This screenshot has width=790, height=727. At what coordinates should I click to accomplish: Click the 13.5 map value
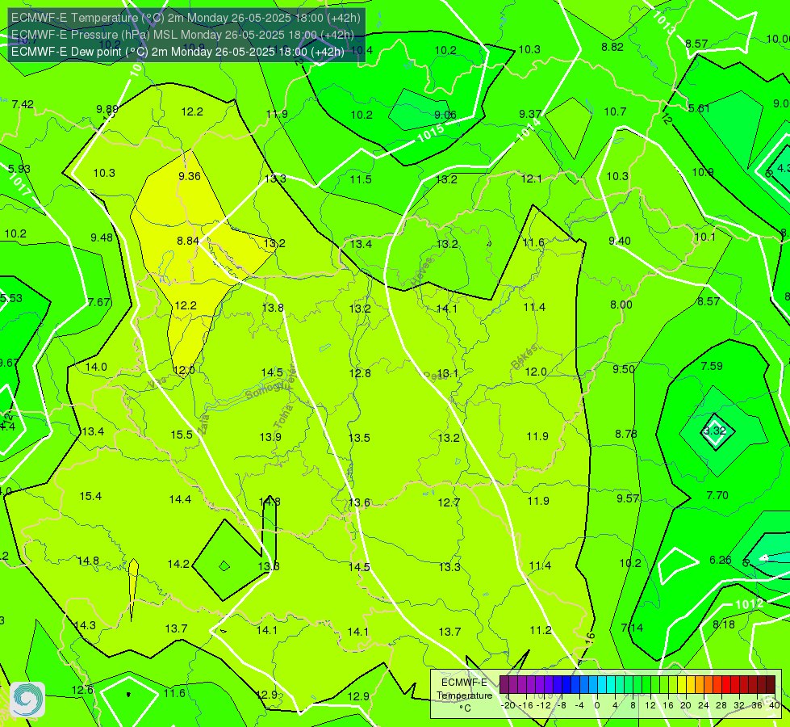pyautogui.click(x=359, y=438)
